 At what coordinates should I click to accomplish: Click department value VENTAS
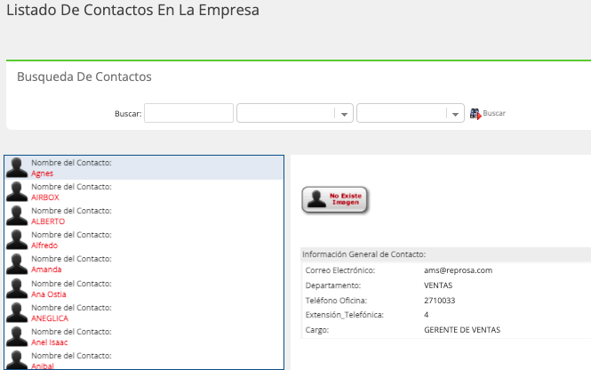[x=438, y=286]
